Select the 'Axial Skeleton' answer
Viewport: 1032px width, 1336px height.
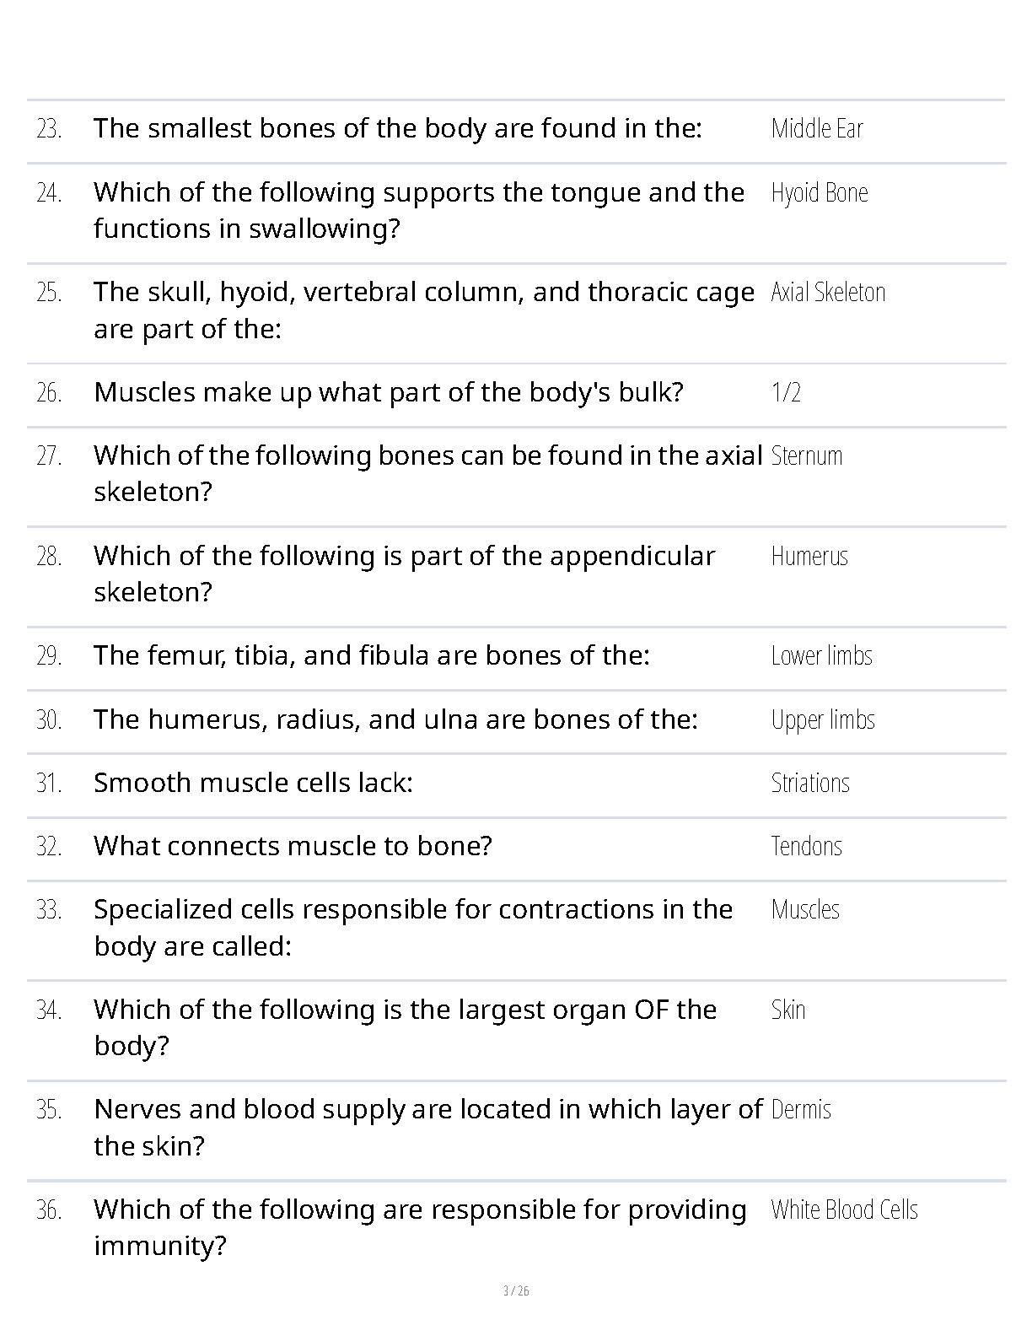click(x=828, y=292)
